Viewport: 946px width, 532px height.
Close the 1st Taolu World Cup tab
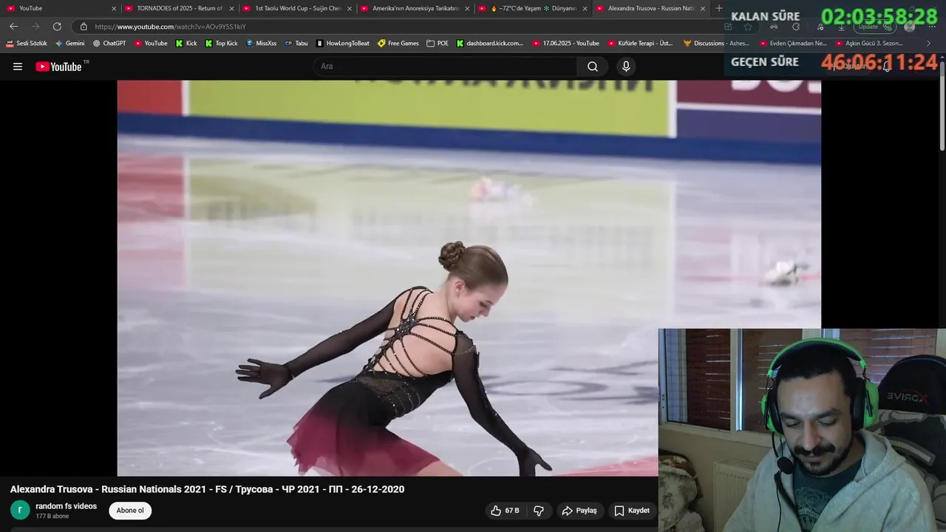point(350,9)
